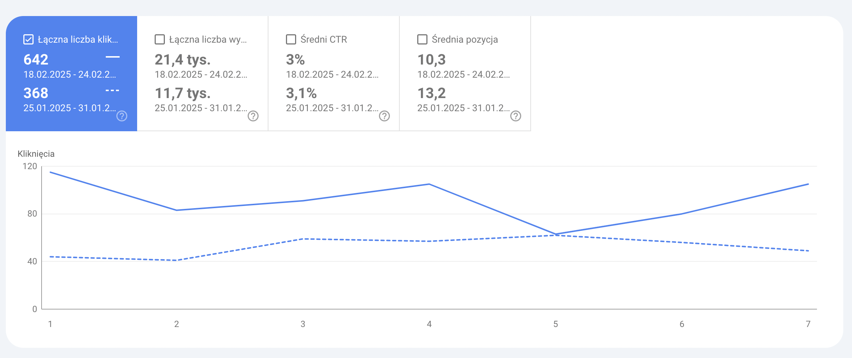Click the solid line peak at day 4

click(429, 184)
